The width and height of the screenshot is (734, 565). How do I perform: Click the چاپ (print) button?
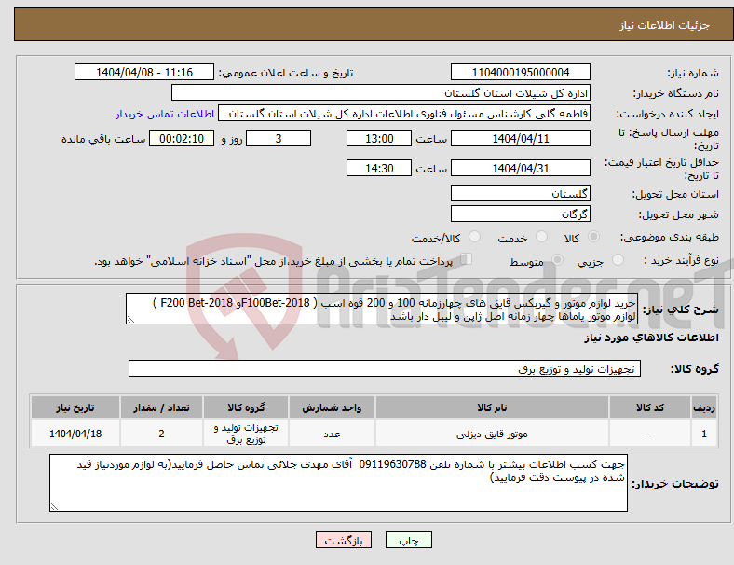(408, 540)
